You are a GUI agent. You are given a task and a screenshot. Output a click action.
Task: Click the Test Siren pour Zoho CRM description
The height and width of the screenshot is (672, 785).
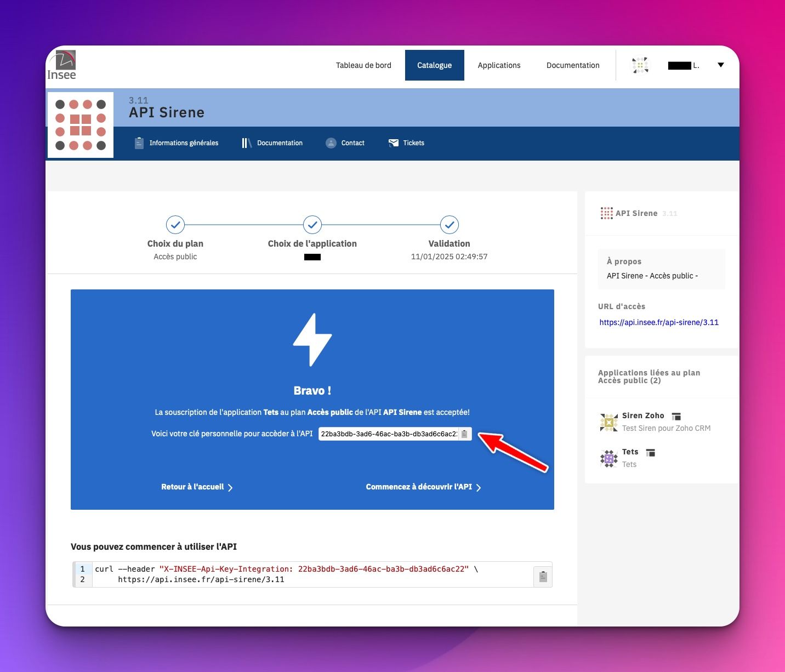pos(667,428)
